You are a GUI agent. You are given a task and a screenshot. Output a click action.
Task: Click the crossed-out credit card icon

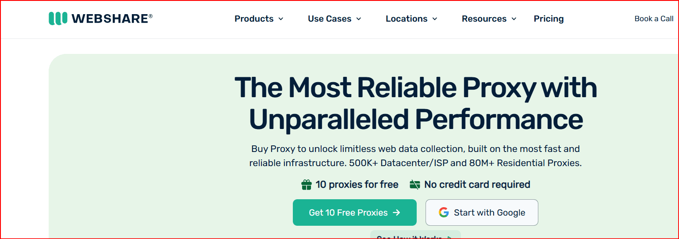click(414, 185)
